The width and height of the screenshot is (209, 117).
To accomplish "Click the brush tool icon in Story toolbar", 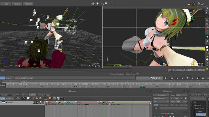I will pos(33,98).
